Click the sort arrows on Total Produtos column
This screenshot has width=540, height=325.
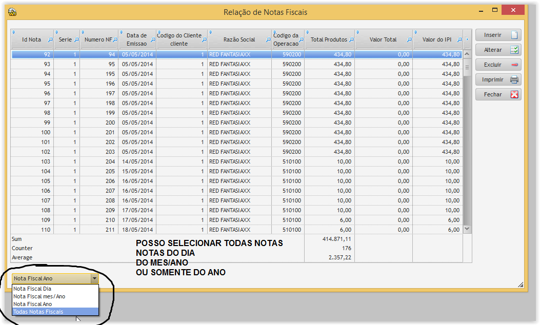(308, 32)
